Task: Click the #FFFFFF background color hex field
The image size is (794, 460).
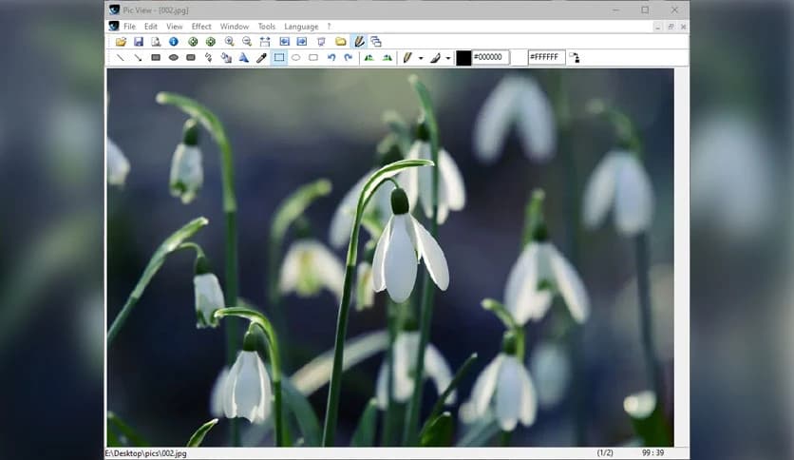Action: pos(546,58)
